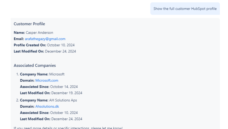Image resolution: width=228 pixels, height=129 pixels.
Task: Click the Customer Profile heading
Action: [29, 24]
